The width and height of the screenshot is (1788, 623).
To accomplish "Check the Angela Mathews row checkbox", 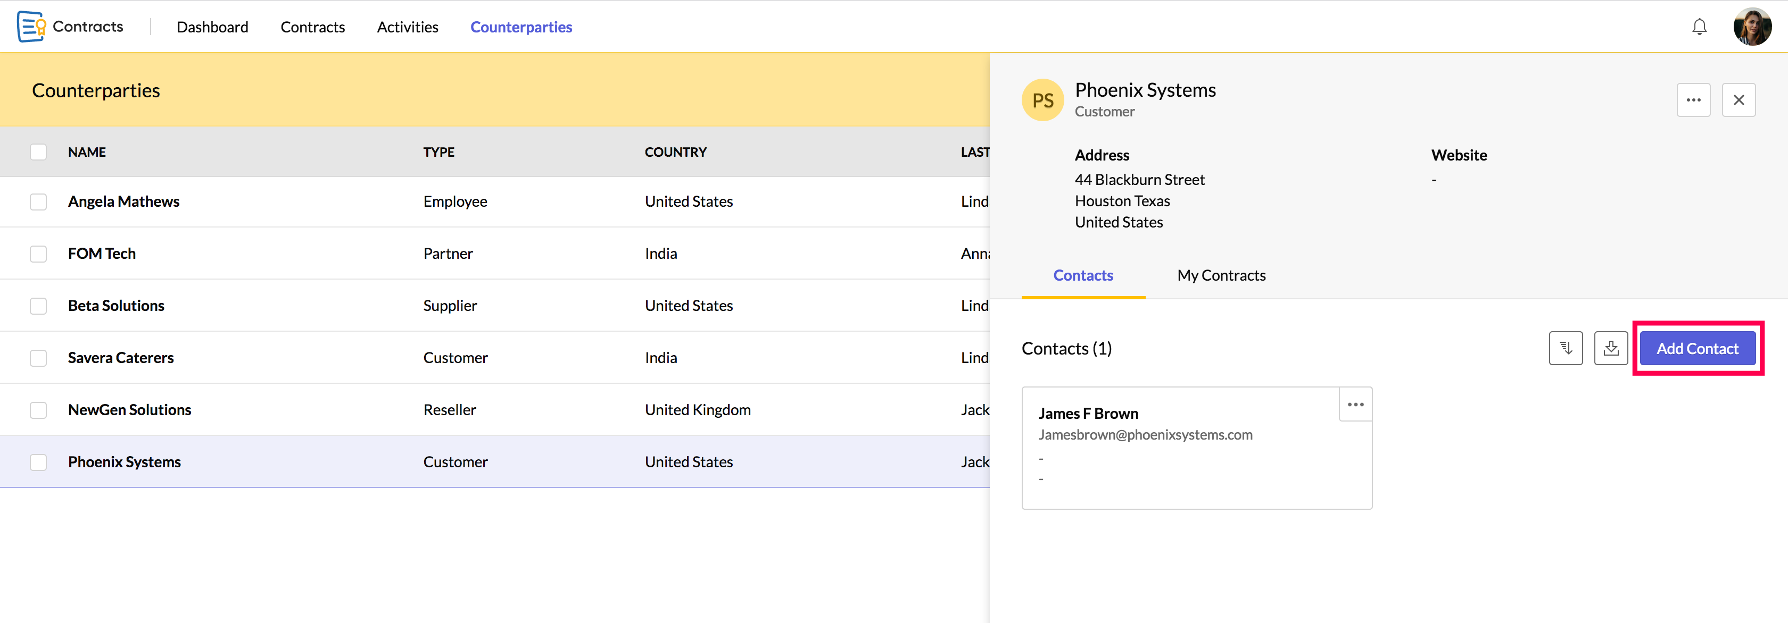I will 38,201.
